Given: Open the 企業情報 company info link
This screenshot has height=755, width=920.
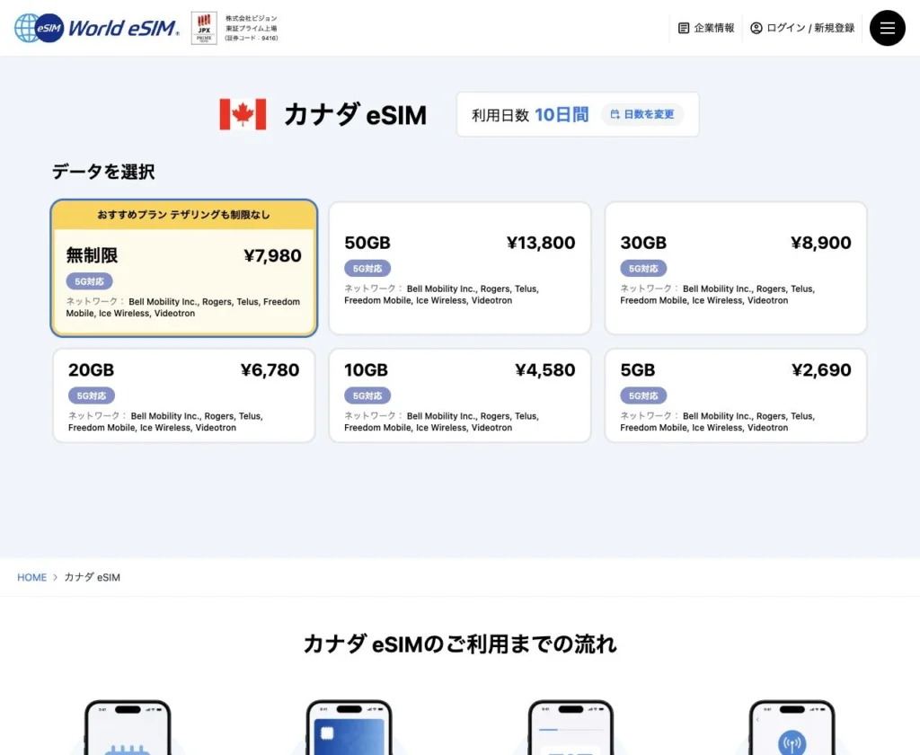Looking at the screenshot, I should click(x=706, y=28).
